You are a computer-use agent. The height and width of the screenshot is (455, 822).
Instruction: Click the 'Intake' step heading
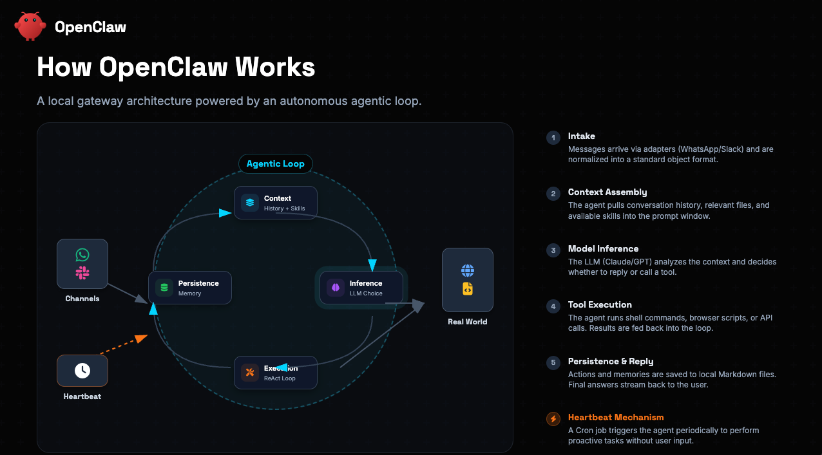click(582, 136)
